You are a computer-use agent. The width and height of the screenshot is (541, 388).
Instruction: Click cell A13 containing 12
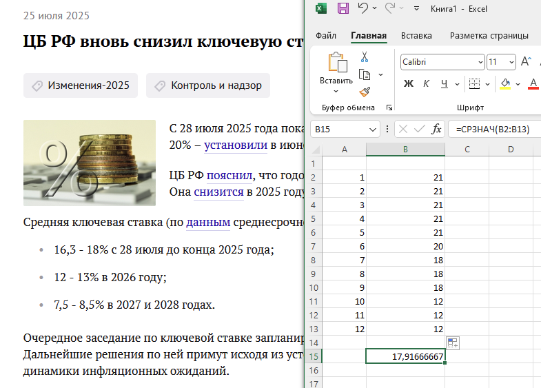click(344, 329)
